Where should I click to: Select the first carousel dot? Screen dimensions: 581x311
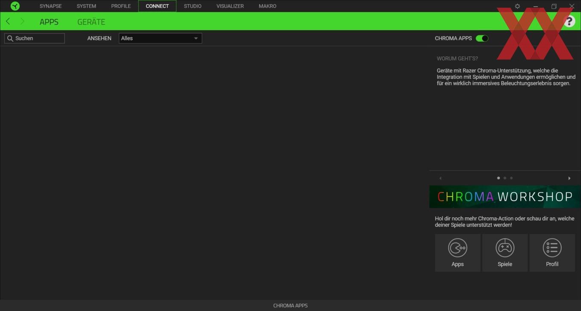pyautogui.click(x=499, y=178)
